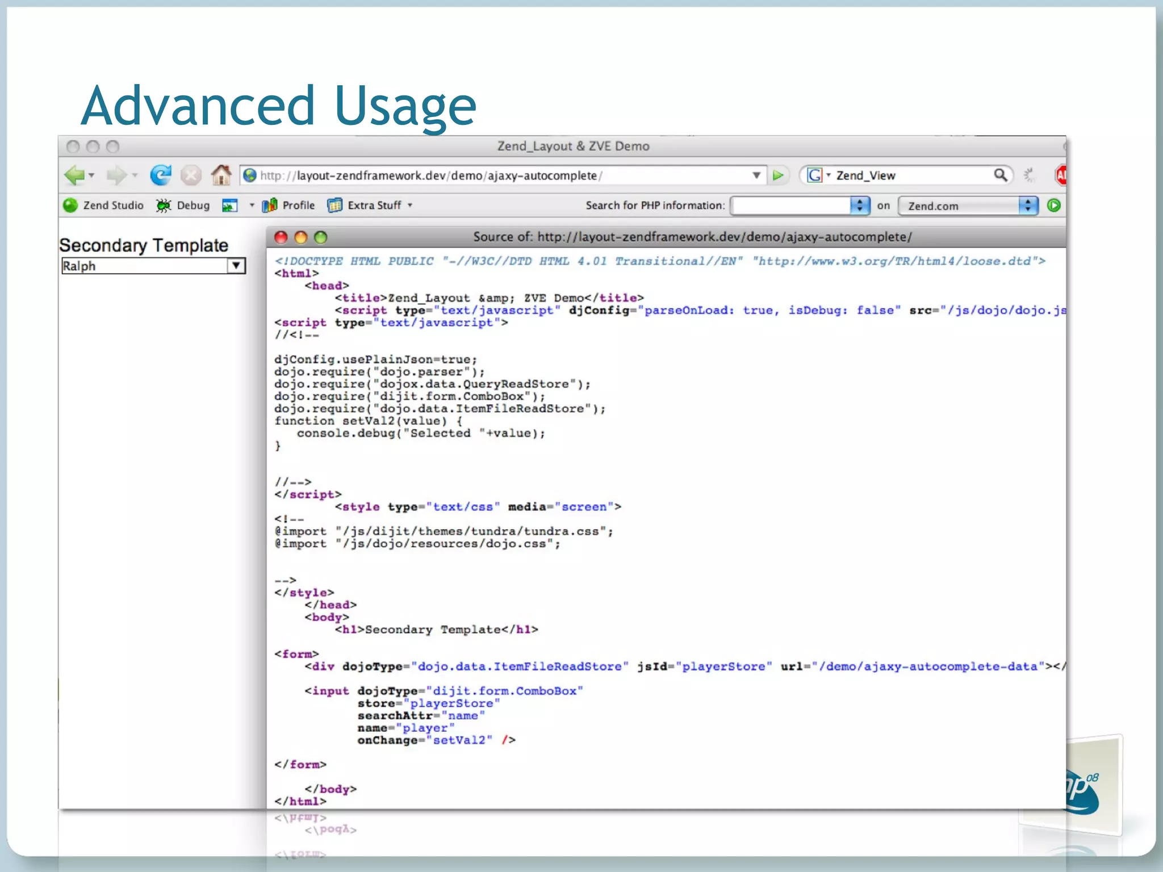Click the dojo.require dijit.form.ComboBox line
Viewport: 1163px width, 872px height.
[x=409, y=396]
